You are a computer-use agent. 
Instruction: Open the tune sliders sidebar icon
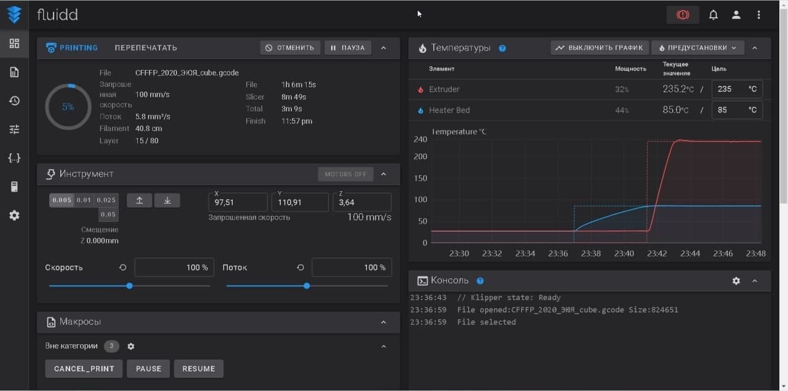(x=14, y=130)
